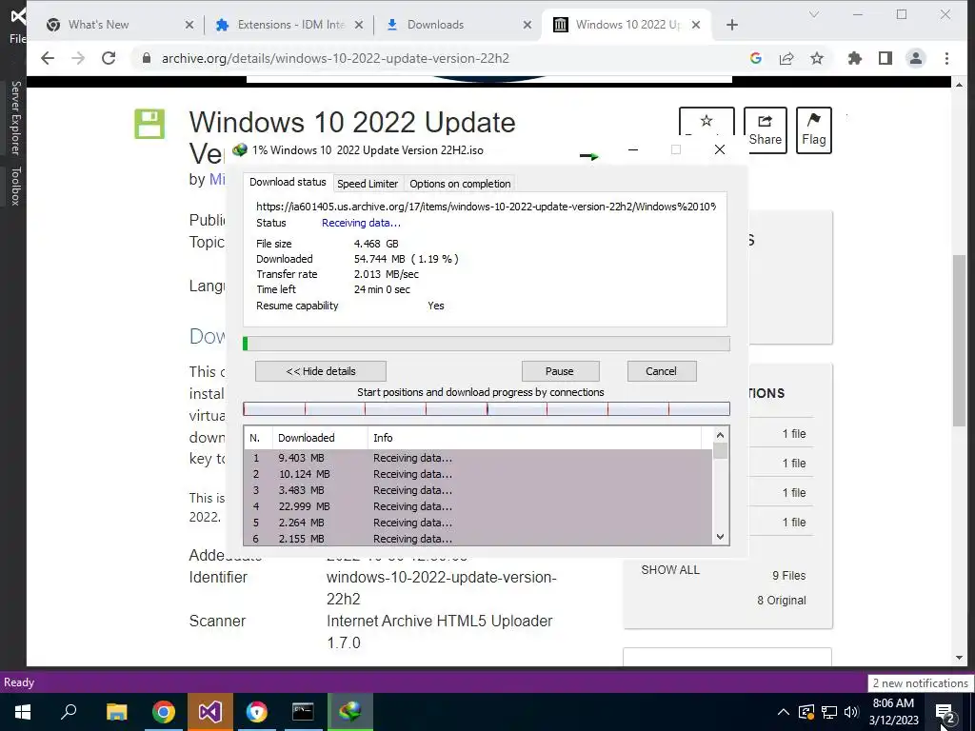
Task: Click the Google icon in address bar
Action: 755,58
